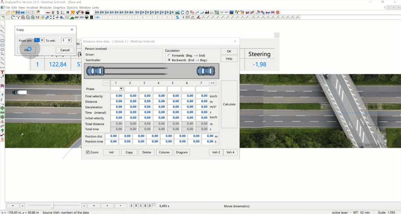This screenshot has height=214, width=401.
Task: Click the Final velocity field in column 1
Action: [x=117, y=96]
